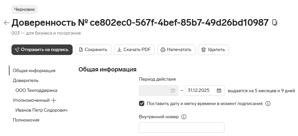Save the draft with Сохранить
298x136 pixels.
point(93,50)
